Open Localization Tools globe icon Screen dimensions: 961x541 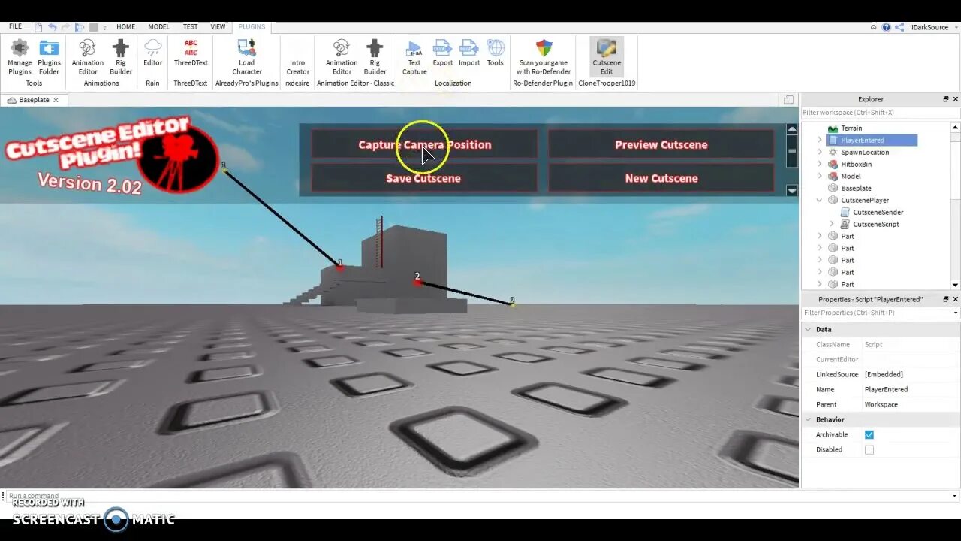point(495,53)
